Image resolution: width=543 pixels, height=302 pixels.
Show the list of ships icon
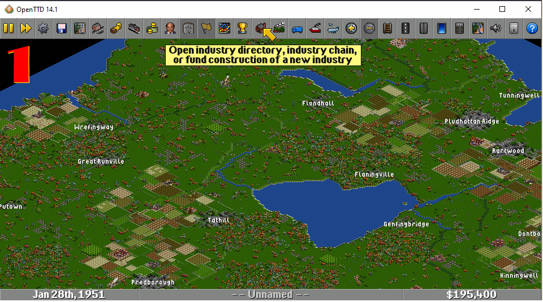[x=315, y=28]
